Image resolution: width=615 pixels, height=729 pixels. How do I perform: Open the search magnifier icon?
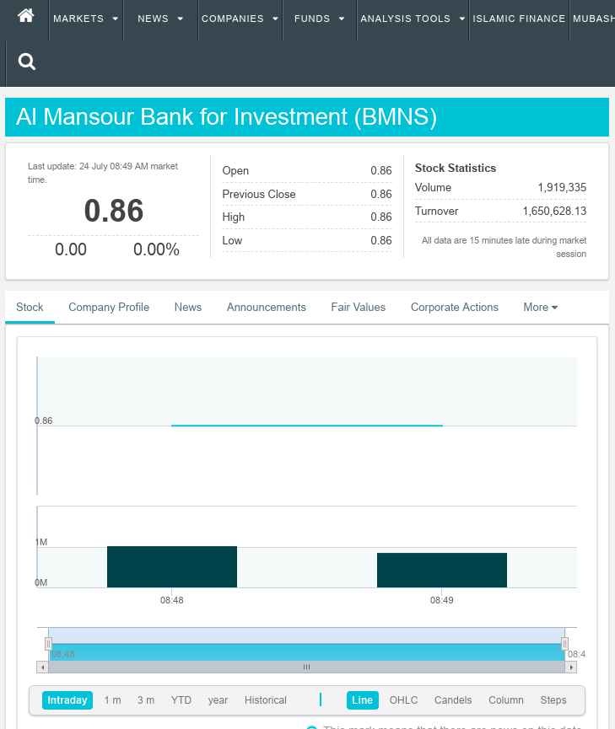(x=26, y=62)
